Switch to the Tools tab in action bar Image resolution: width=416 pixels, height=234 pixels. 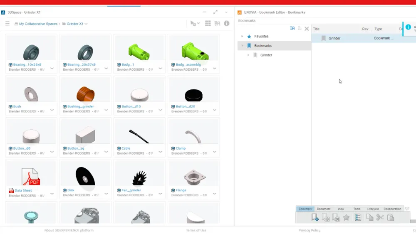[357, 209]
